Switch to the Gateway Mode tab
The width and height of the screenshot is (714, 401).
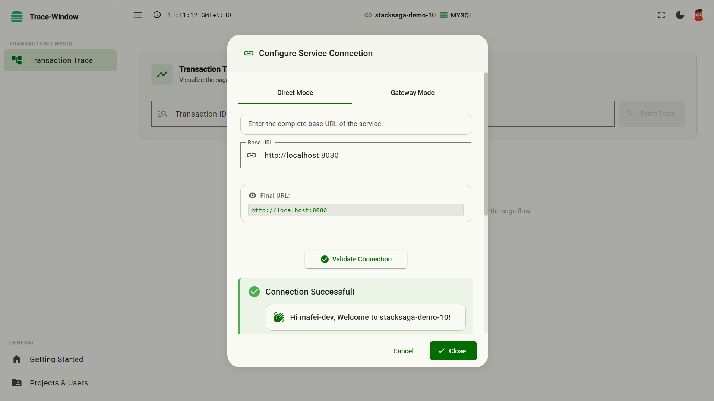413,93
